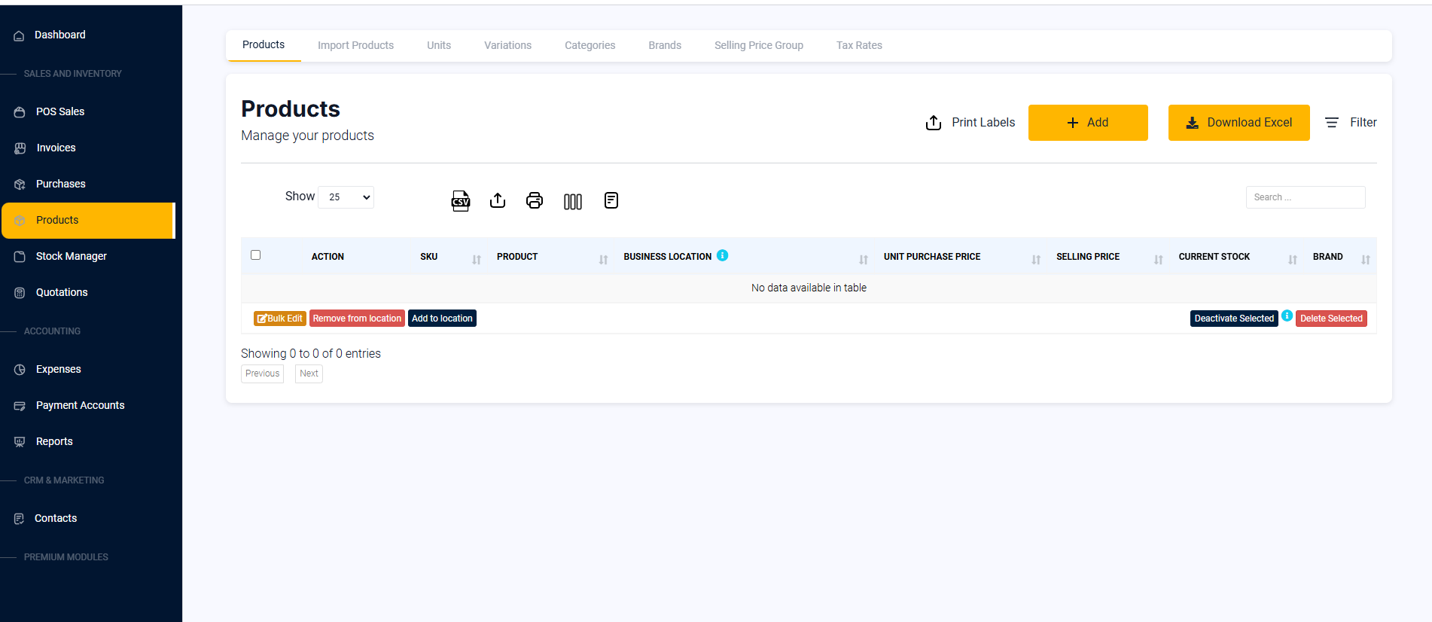Open the Tax Rates tab

pos(858,45)
